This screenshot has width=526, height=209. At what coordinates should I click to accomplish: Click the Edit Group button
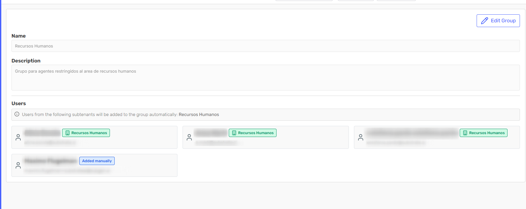click(498, 21)
